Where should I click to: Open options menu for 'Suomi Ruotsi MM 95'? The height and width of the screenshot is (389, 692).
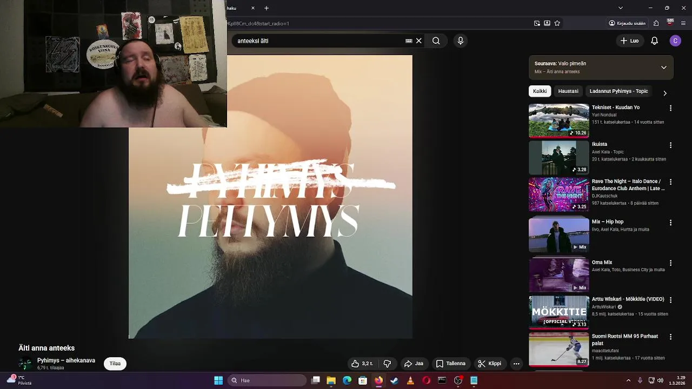(x=670, y=337)
